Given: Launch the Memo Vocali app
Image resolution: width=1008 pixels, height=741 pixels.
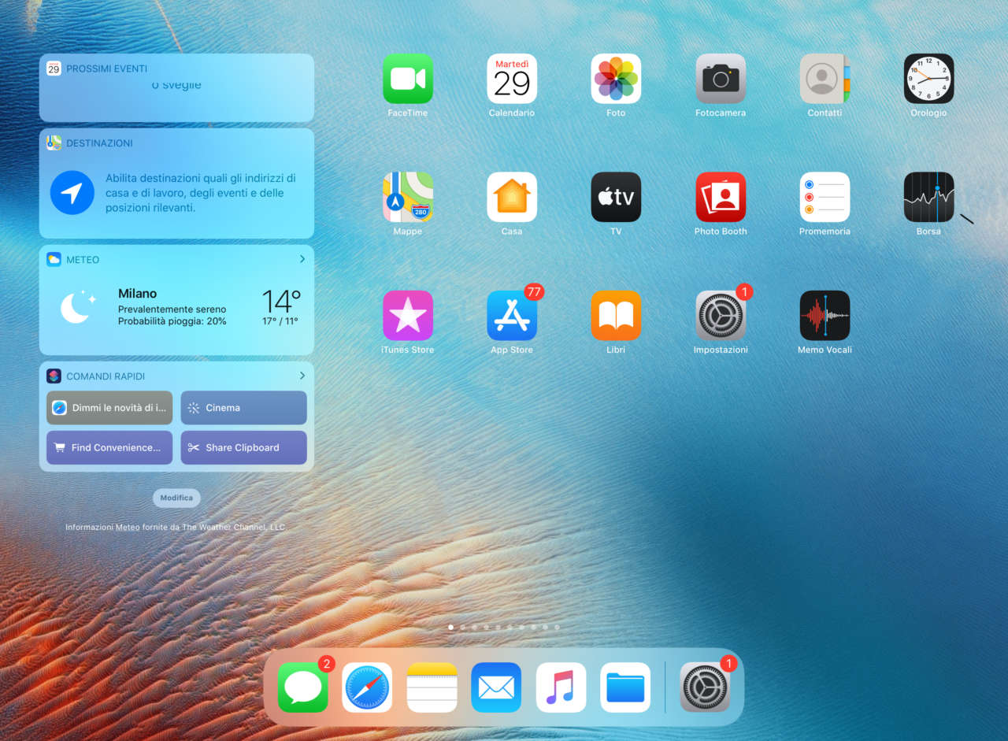Looking at the screenshot, I should pyautogui.click(x=825, y=316).
